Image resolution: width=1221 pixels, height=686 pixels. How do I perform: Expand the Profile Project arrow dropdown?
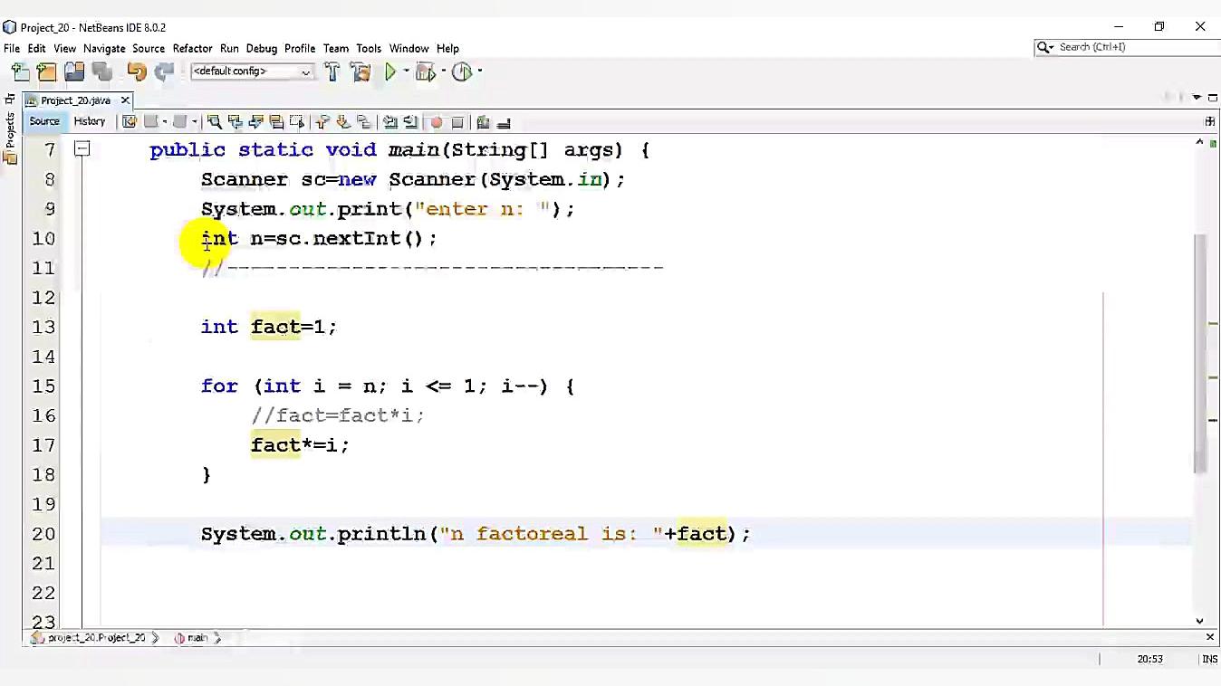tap(479, 71)
